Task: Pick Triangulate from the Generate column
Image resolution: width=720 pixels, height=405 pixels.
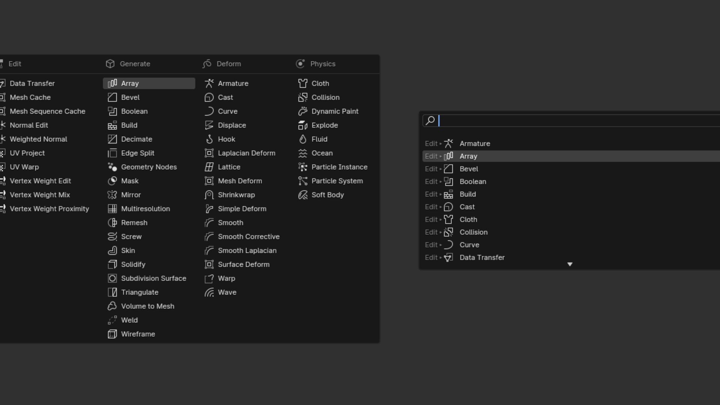Action: coord(149,292)
